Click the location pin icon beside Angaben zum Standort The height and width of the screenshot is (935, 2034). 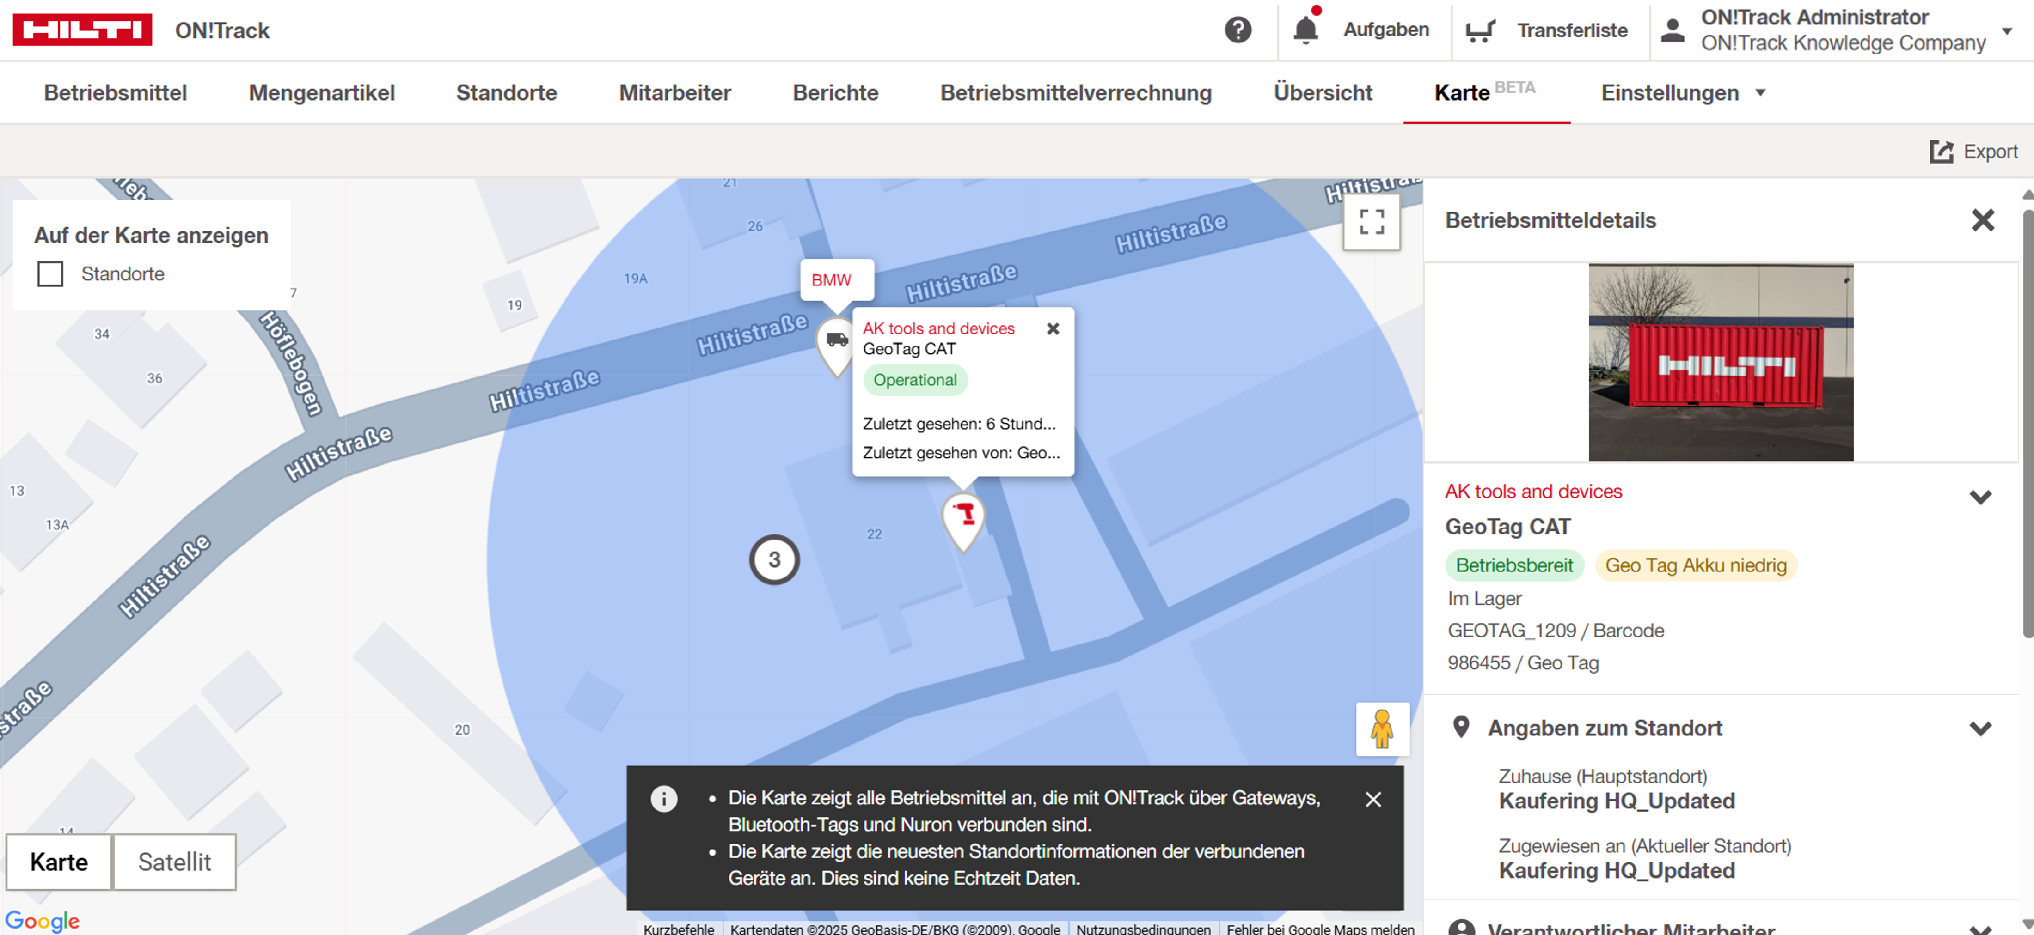1461,727
